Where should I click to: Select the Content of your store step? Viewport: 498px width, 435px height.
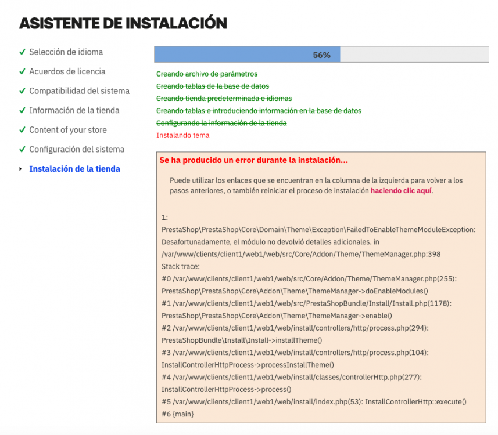pos(68,130)
